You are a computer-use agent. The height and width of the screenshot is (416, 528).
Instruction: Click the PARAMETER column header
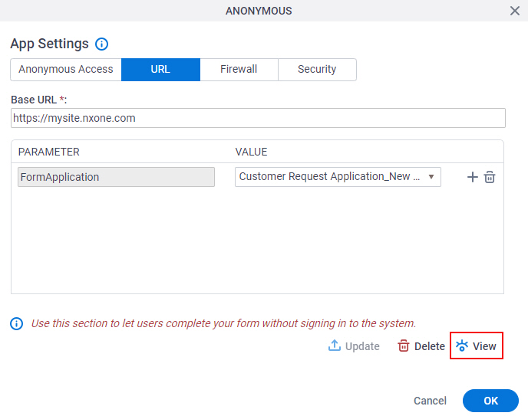[x=49, y=152]
